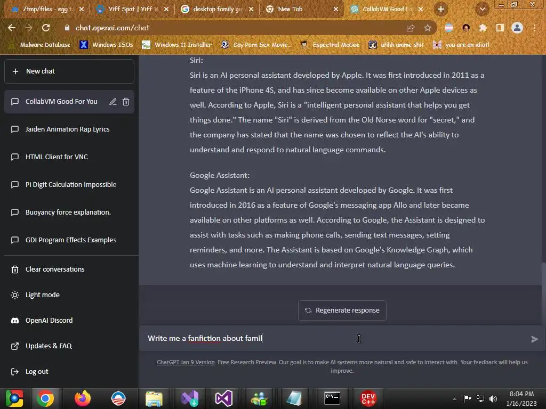Open Visual Studio purple icon in taskbar

click(223, 398)
